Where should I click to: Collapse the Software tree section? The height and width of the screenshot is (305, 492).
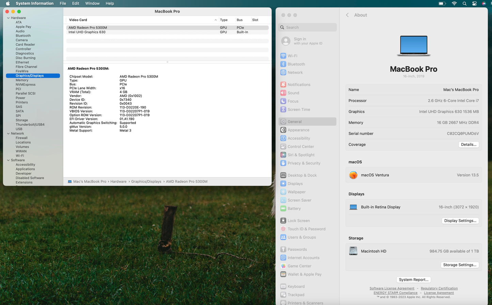click(x=8, y=160)
